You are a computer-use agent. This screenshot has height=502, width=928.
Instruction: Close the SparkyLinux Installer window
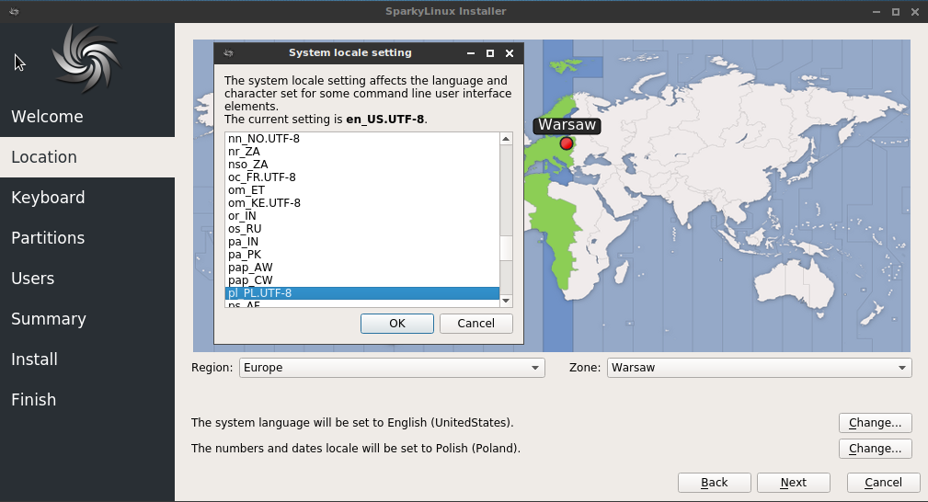click(915, 12)
